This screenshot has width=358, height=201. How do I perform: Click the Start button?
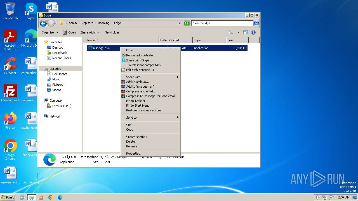(x=8, y=197)
